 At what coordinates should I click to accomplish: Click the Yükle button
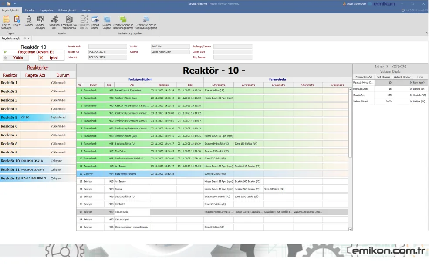pyautogui.click(x=16, y=58)
